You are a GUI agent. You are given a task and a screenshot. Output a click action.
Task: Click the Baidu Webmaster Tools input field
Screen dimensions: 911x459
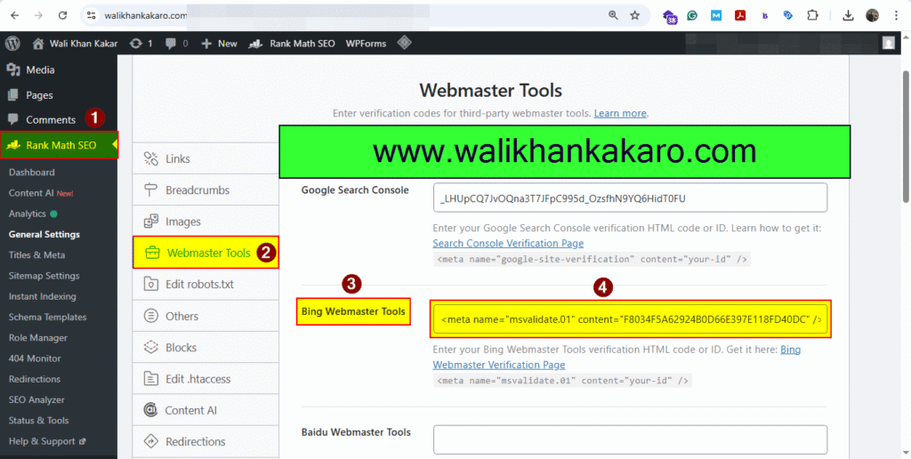(631, 439)
